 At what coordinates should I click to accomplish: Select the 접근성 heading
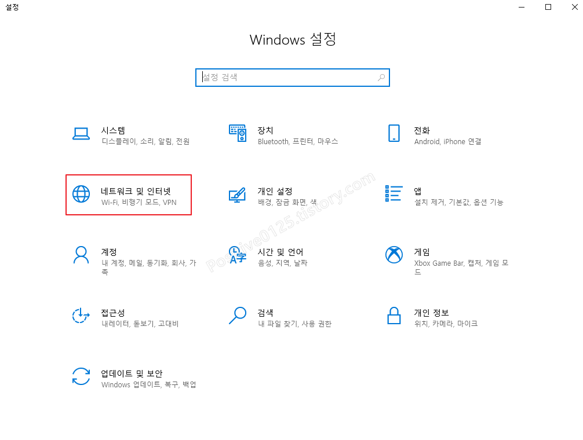coord(113,313)
